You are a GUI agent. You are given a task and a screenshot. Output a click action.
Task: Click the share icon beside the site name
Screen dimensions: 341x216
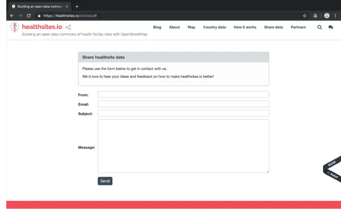point(68,27)
